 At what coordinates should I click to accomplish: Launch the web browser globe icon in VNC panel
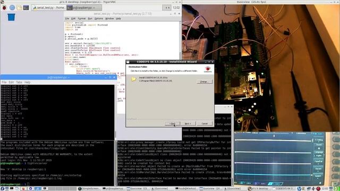coord(12,7)
